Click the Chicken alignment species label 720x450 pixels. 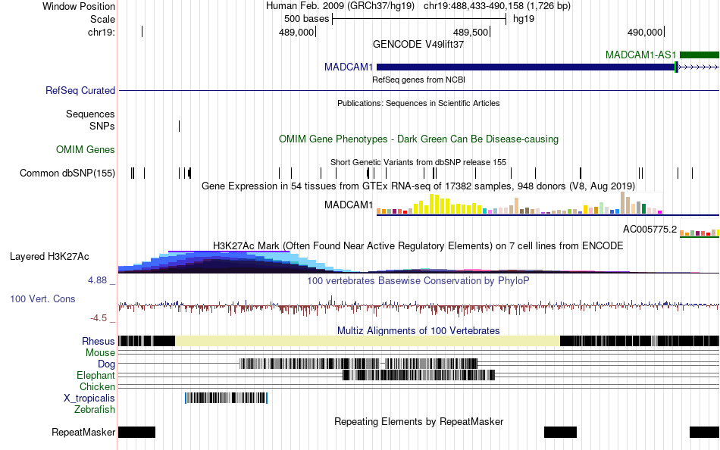[97, 386]
